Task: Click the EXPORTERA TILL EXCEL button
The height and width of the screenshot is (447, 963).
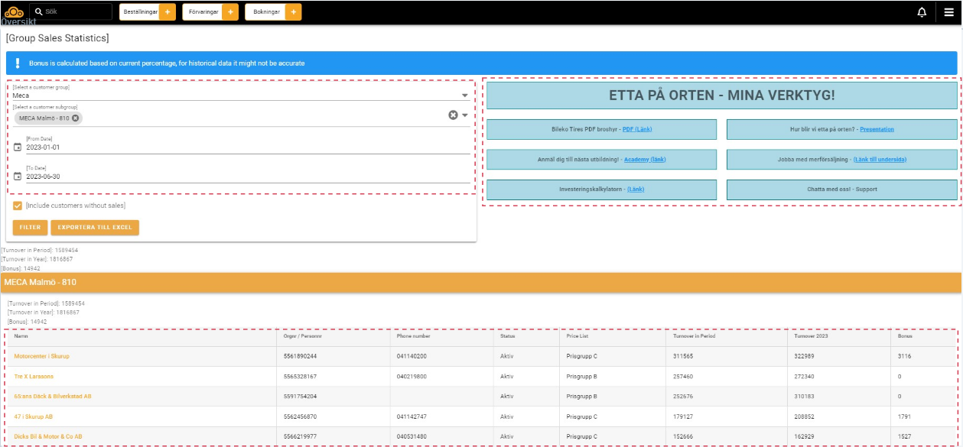Action: pyautogui.click(x=95, y=227)
